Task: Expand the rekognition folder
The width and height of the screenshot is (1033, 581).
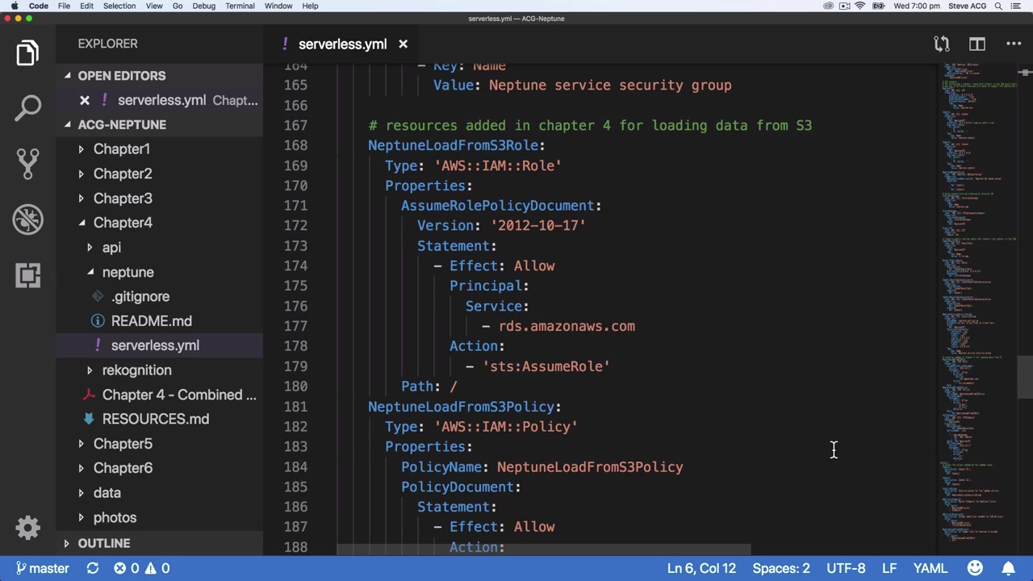Action: click(x=136, y=370)
